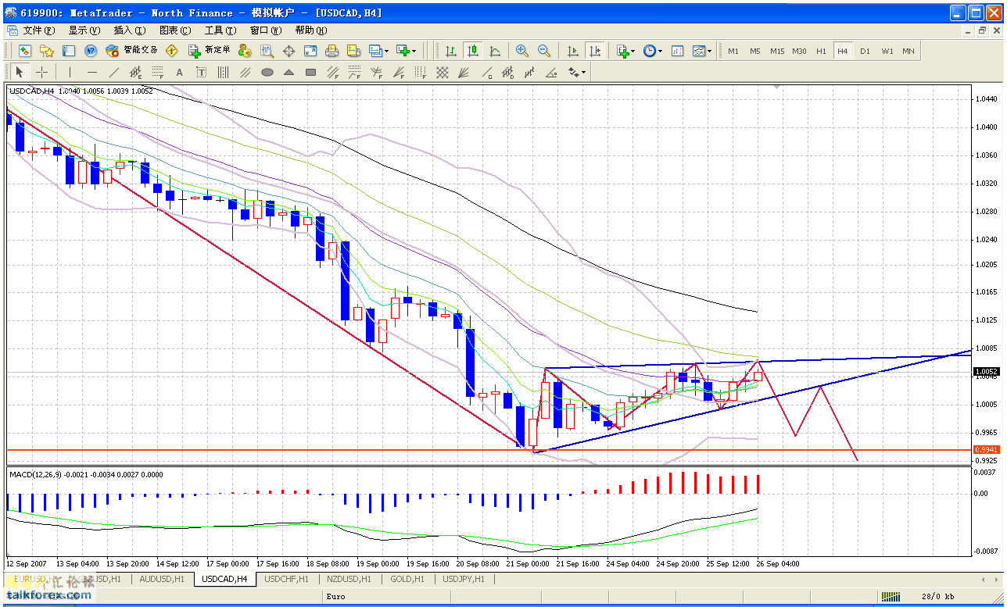Click the Zoom In magnifier
Viewport: 1007px width, 607px height.
522,51
